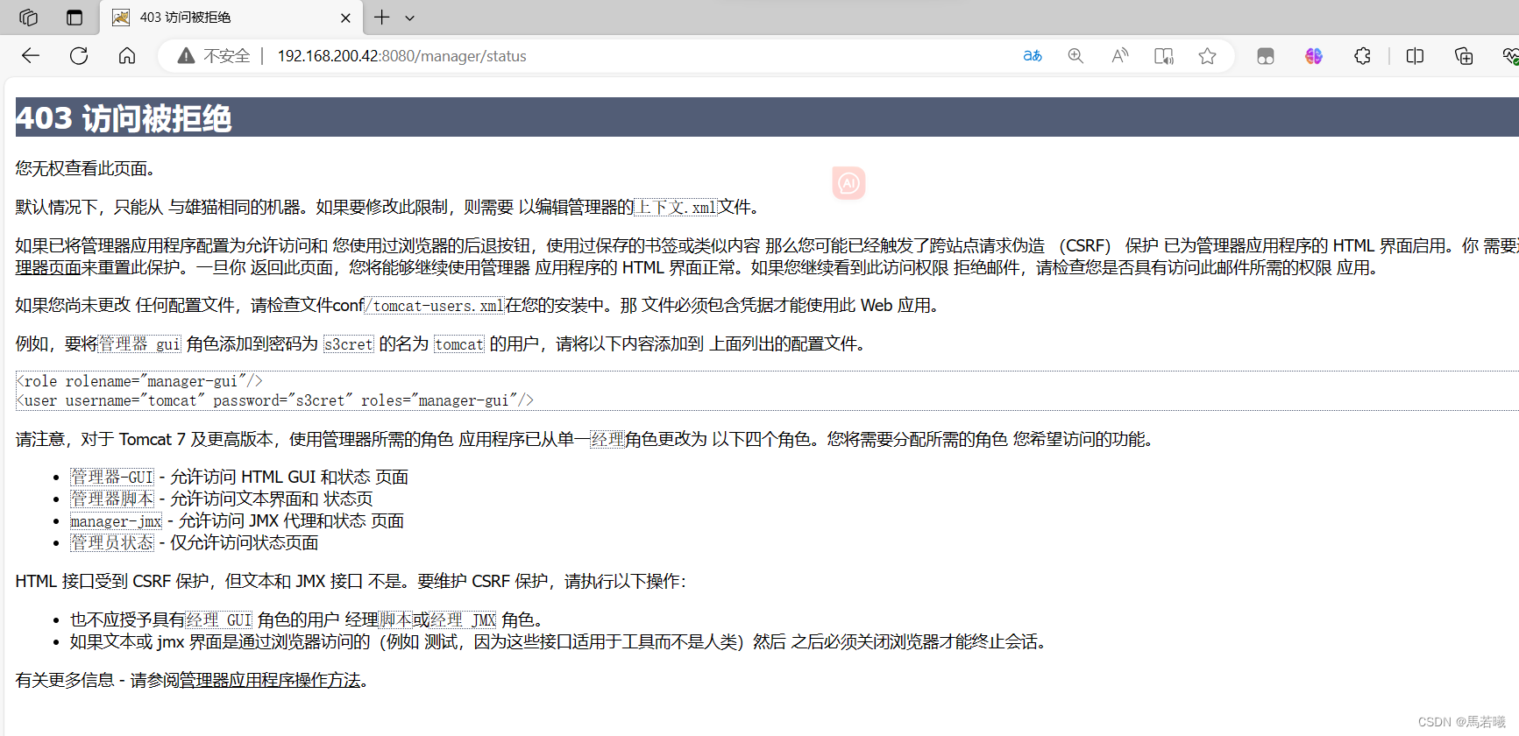This screenshot has height=736, width=1519.
Task: Click the user username tomcat code line
Action: pos(275,400)
